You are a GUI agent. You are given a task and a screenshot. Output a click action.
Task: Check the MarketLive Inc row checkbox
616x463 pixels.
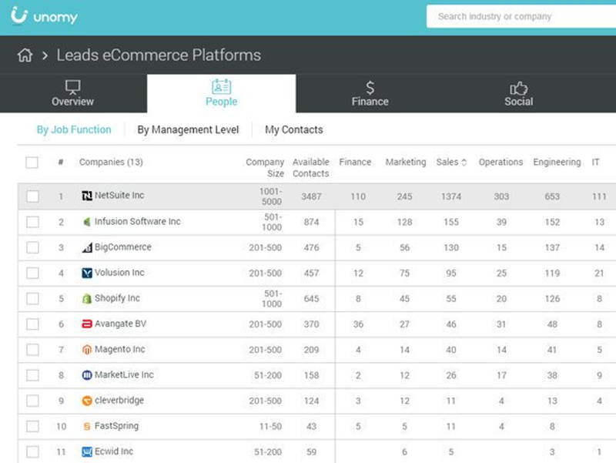click(32, 375)
